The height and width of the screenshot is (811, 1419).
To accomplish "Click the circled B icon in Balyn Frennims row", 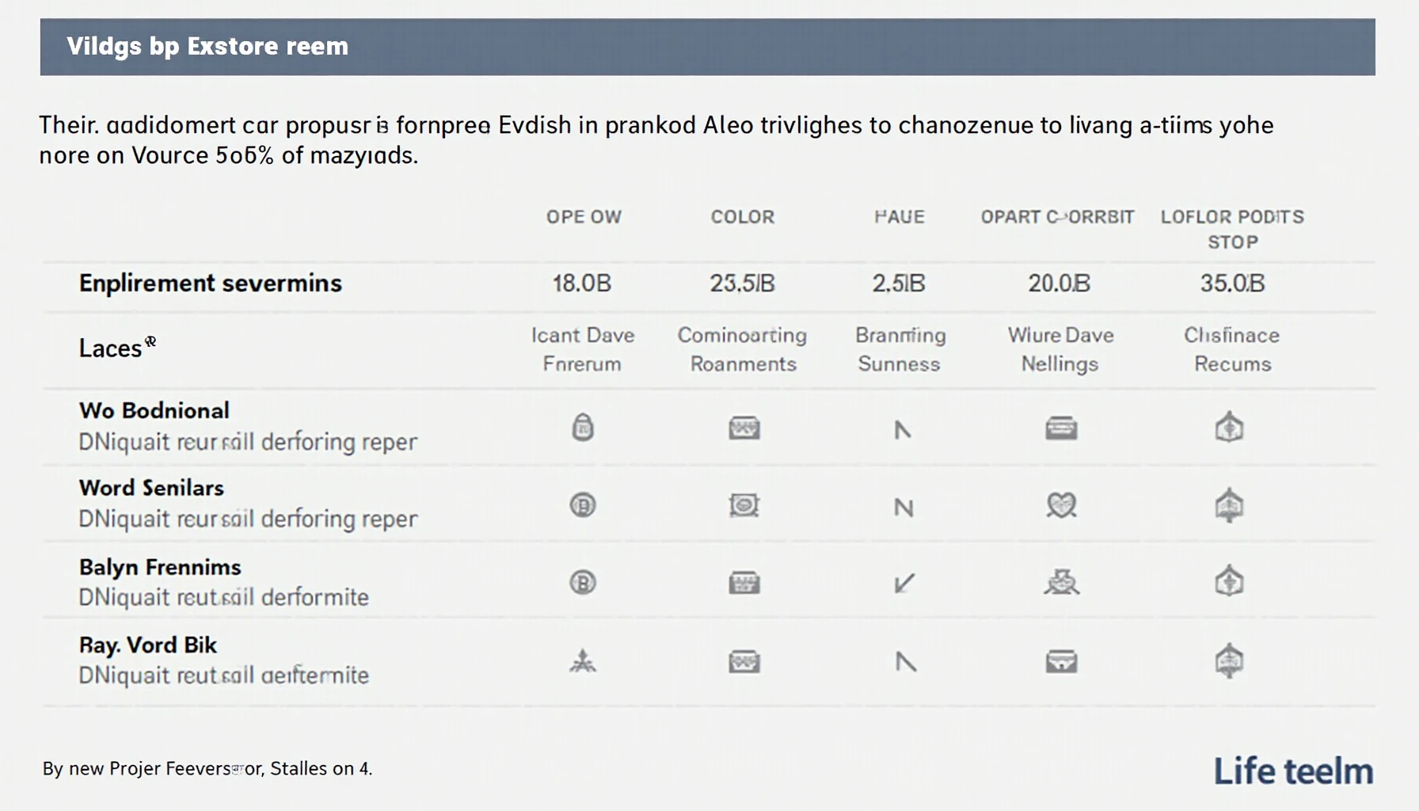I will point(583,583).
